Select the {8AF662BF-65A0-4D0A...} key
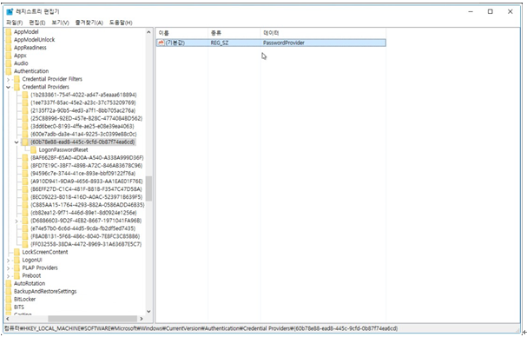This screenshot has width=527, height=337. pos(87,158)
